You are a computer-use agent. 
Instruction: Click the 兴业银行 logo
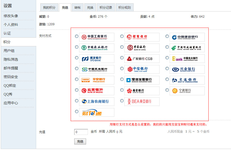point(187,69)
